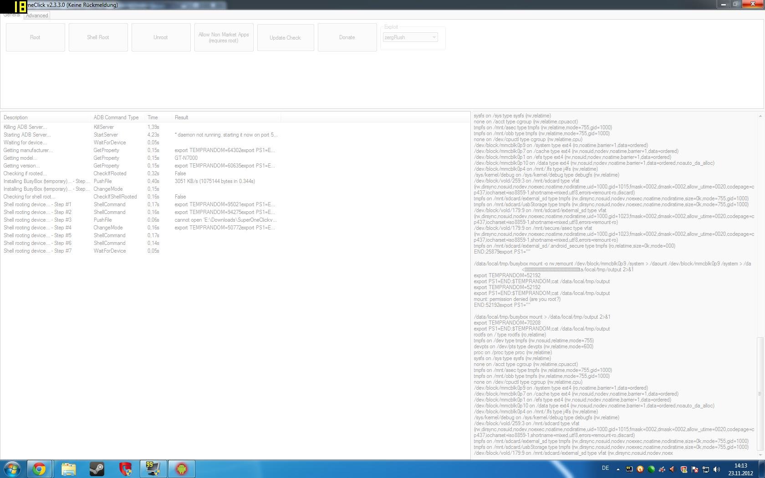This screenshot has height=478, width=765.
Task: Open the red shield security app in taskbar
Action: click(125, 469)
